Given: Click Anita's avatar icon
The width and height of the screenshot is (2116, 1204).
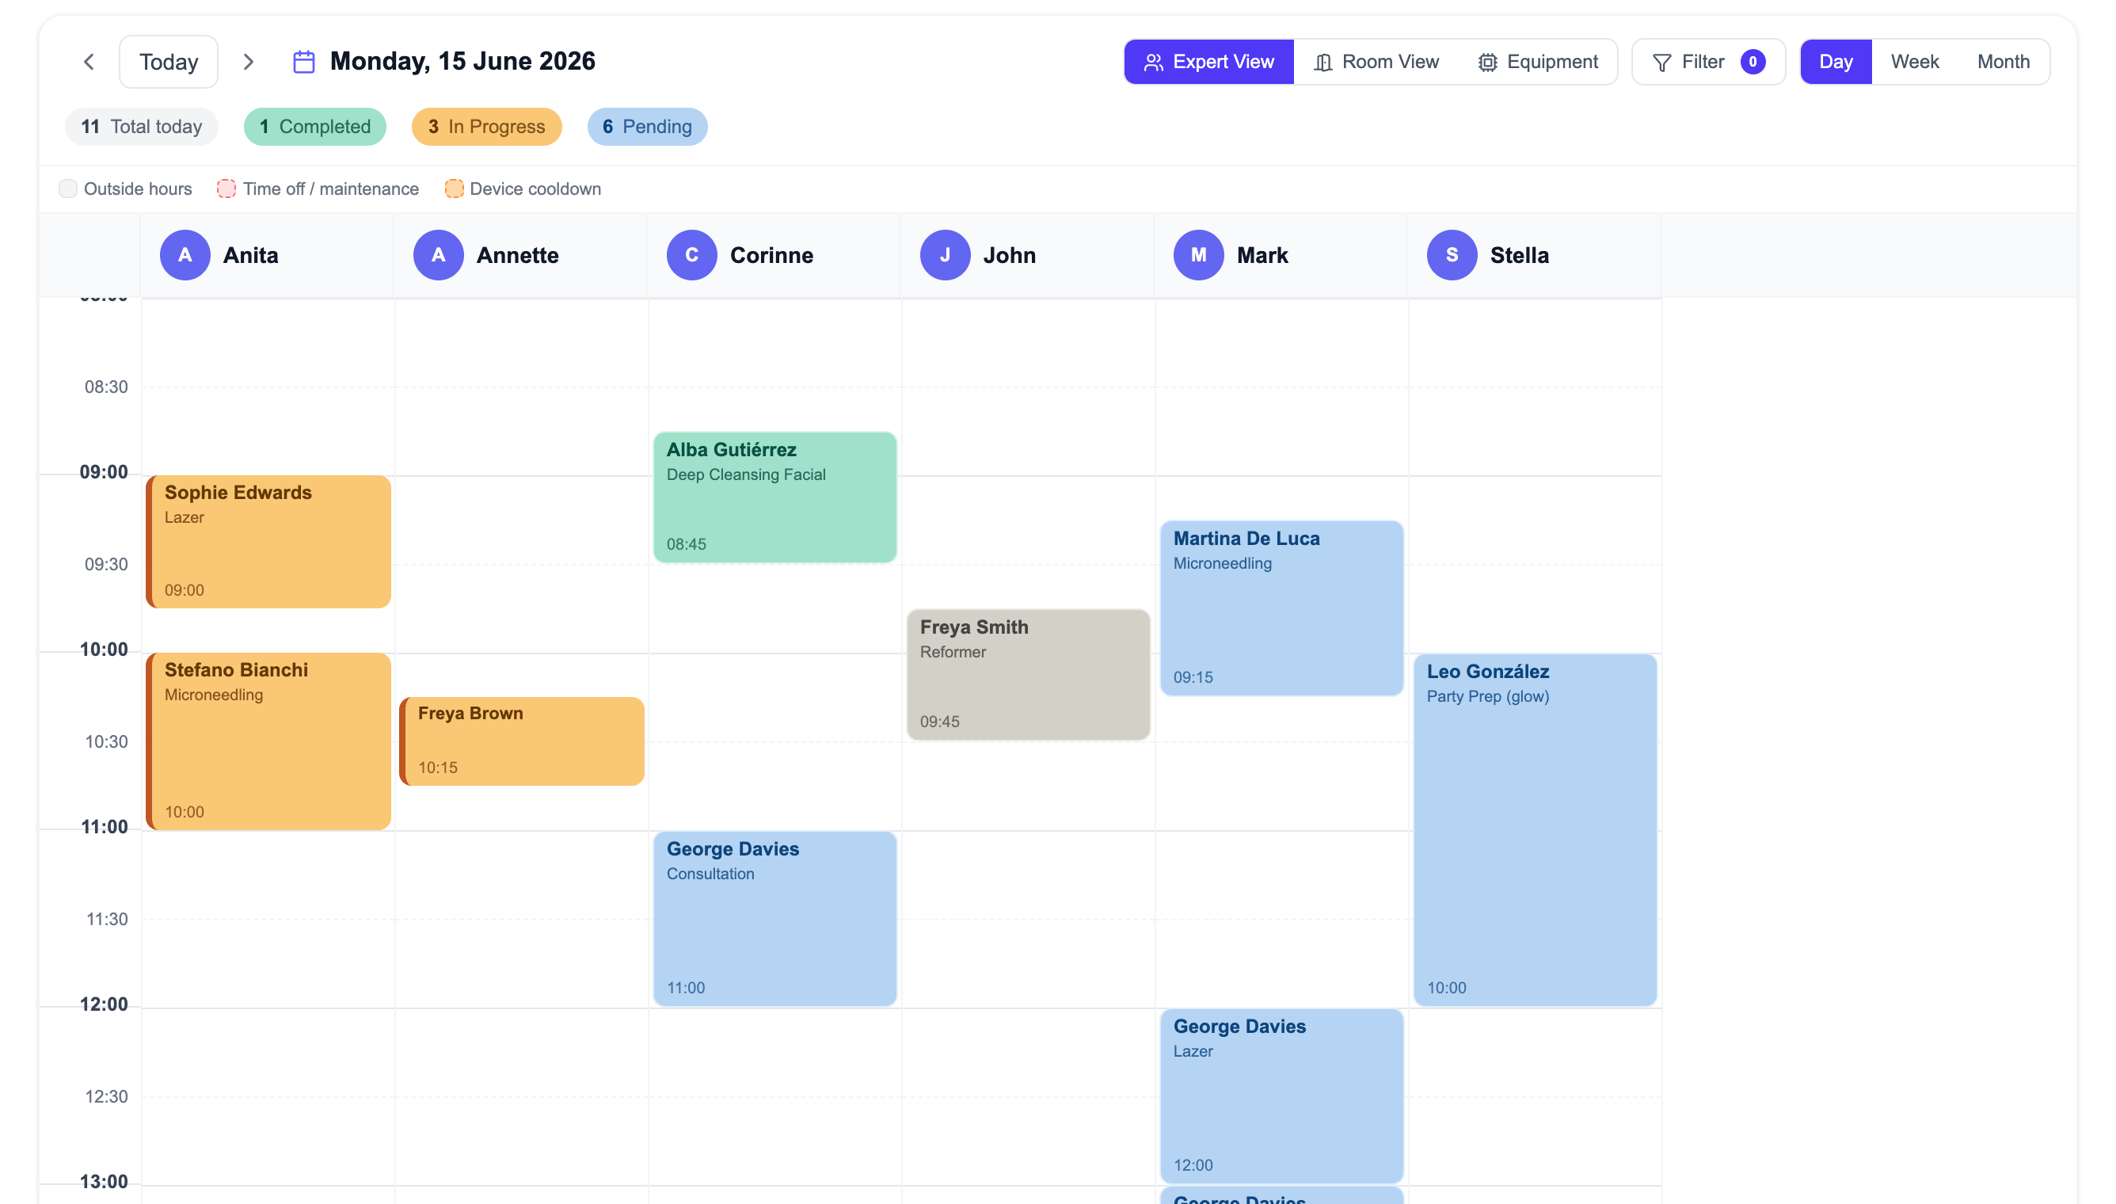Looking at the screenshot, I should tap(185, 255).
